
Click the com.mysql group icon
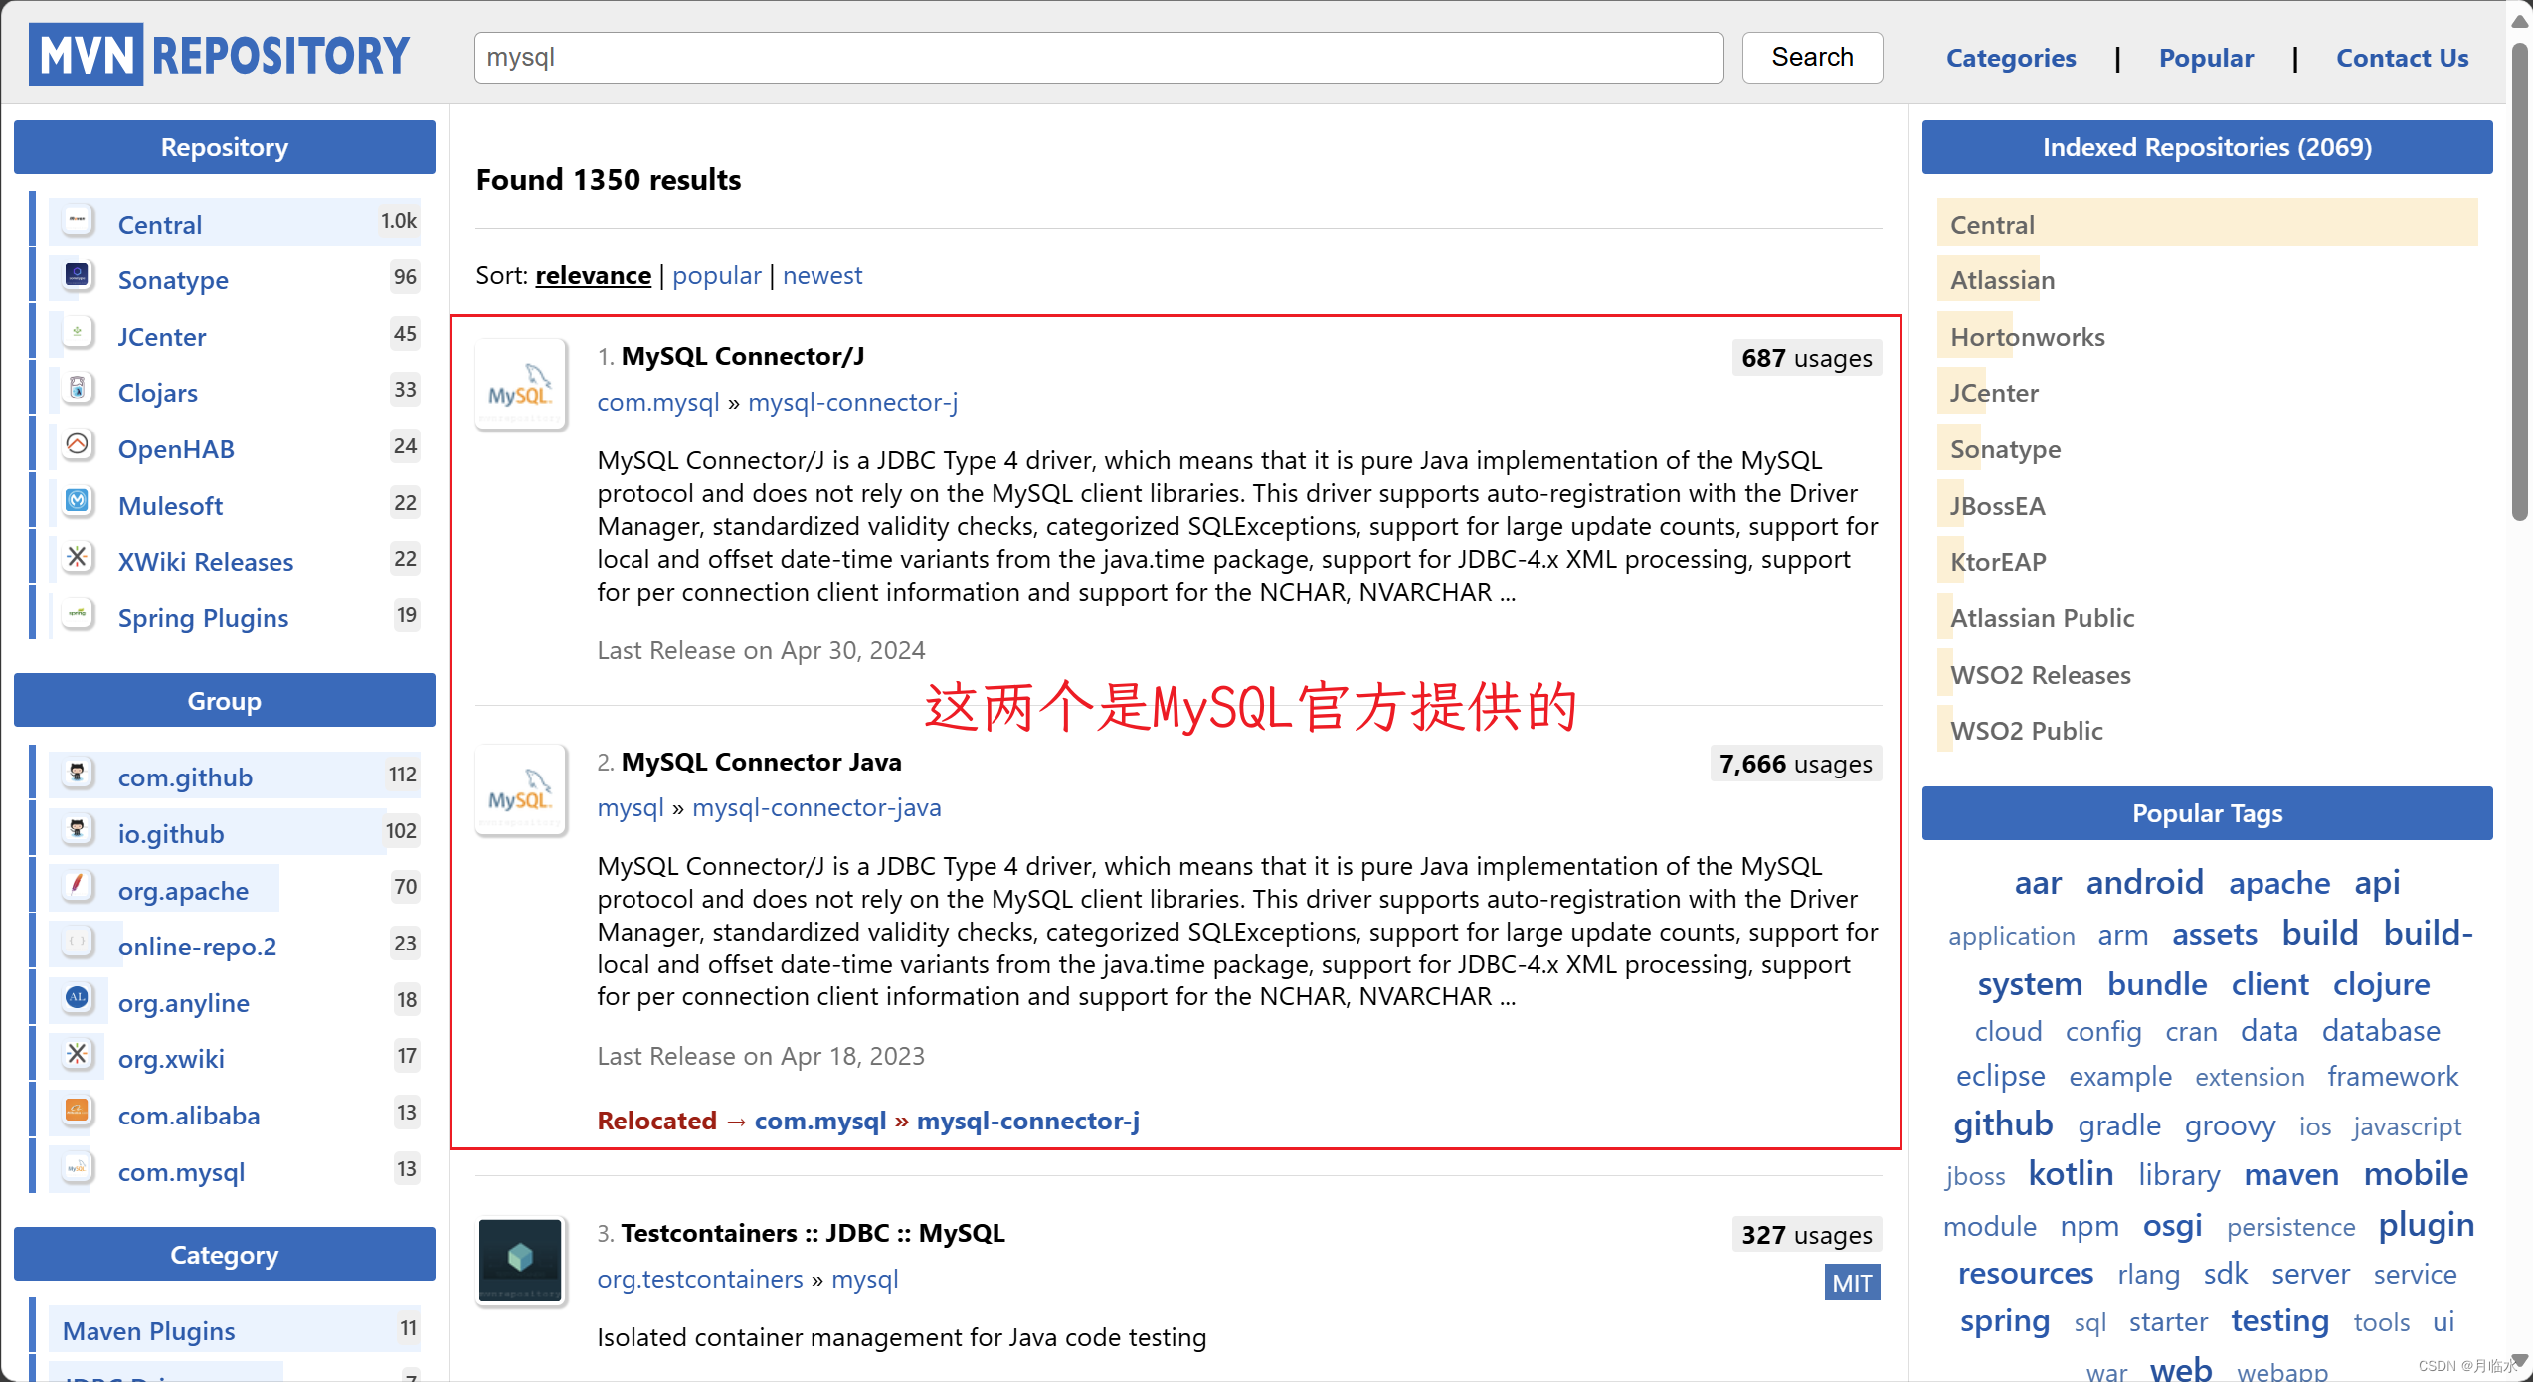[77, 1167]
